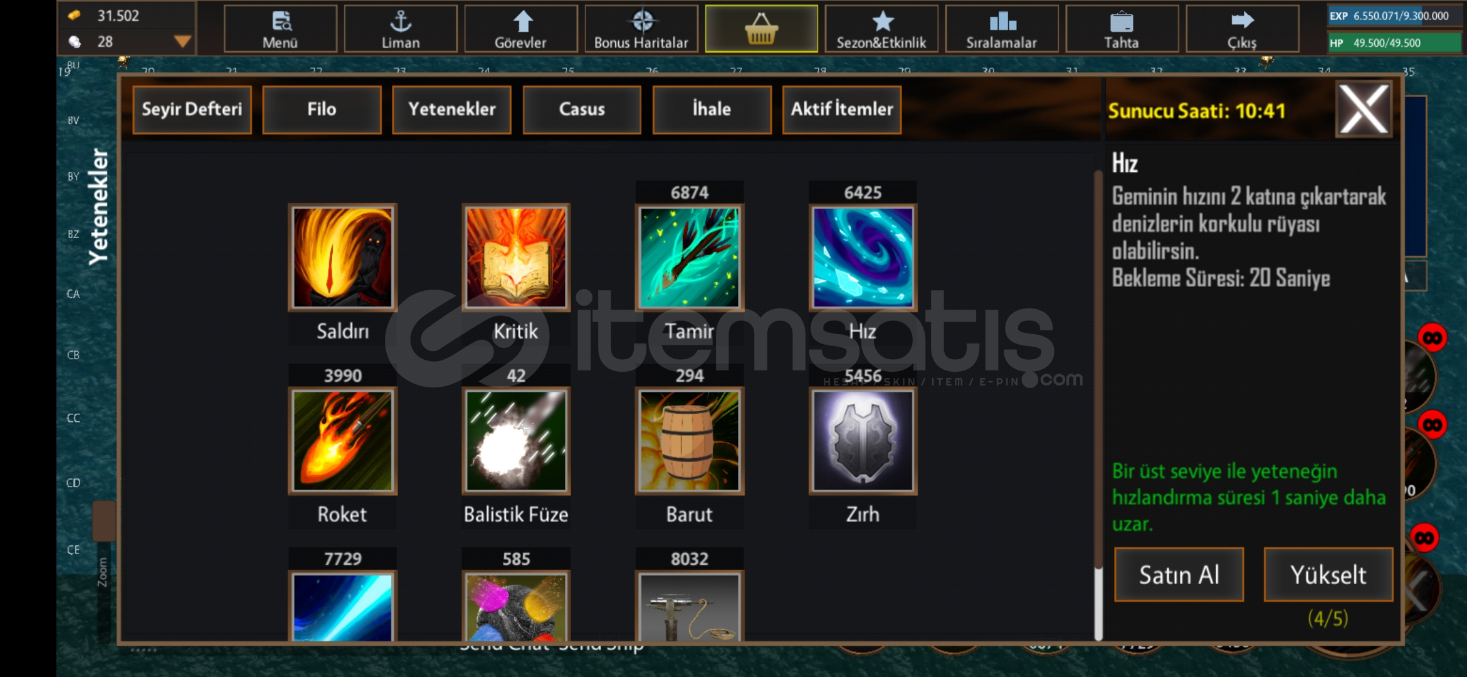Select the Hız speed skill icon
1467x677 pixels.
pos(863,258)
